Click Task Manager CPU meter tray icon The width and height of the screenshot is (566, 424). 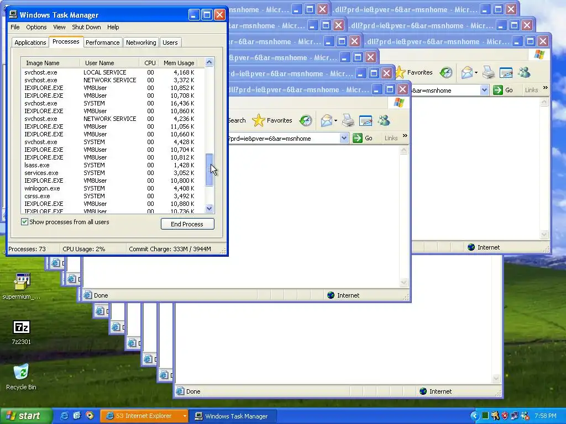coord(485,416)
